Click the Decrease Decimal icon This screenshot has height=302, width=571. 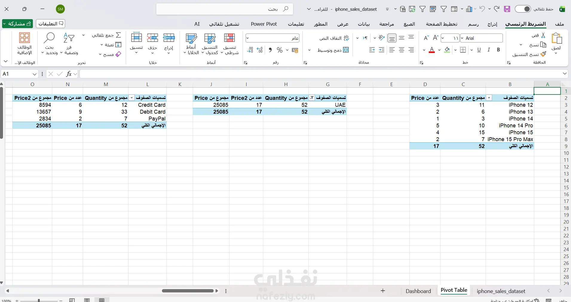[250, 50]
